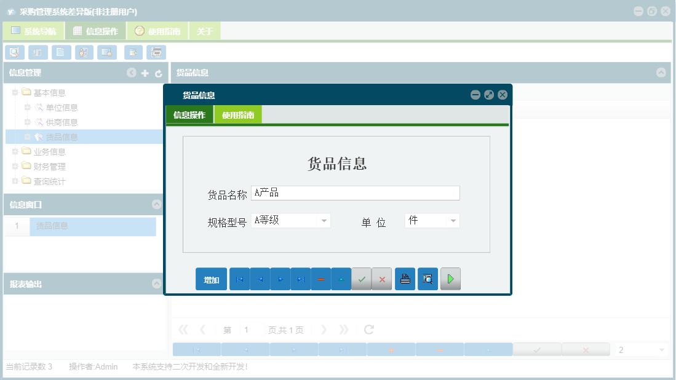Collapse the 信息窗口 panel

click(x=157, y=205)
